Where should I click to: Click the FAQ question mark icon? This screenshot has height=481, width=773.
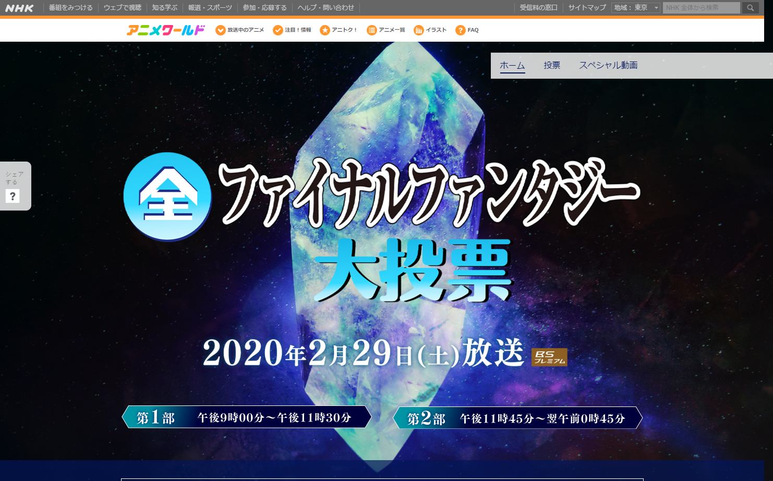[461, 30]
